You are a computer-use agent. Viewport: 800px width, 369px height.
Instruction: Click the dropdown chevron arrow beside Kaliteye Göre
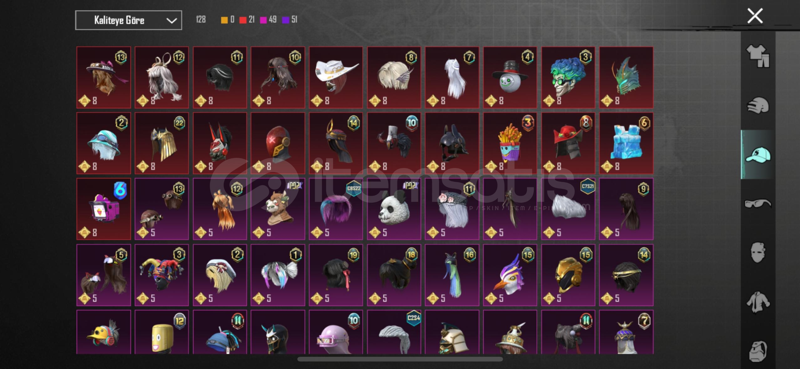(x=172, y=20)
